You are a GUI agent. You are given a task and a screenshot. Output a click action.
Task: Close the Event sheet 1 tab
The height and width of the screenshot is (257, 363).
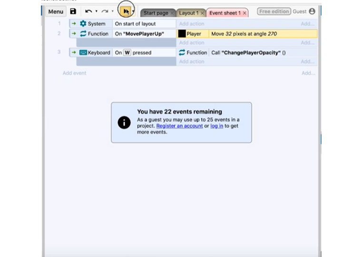245,13
